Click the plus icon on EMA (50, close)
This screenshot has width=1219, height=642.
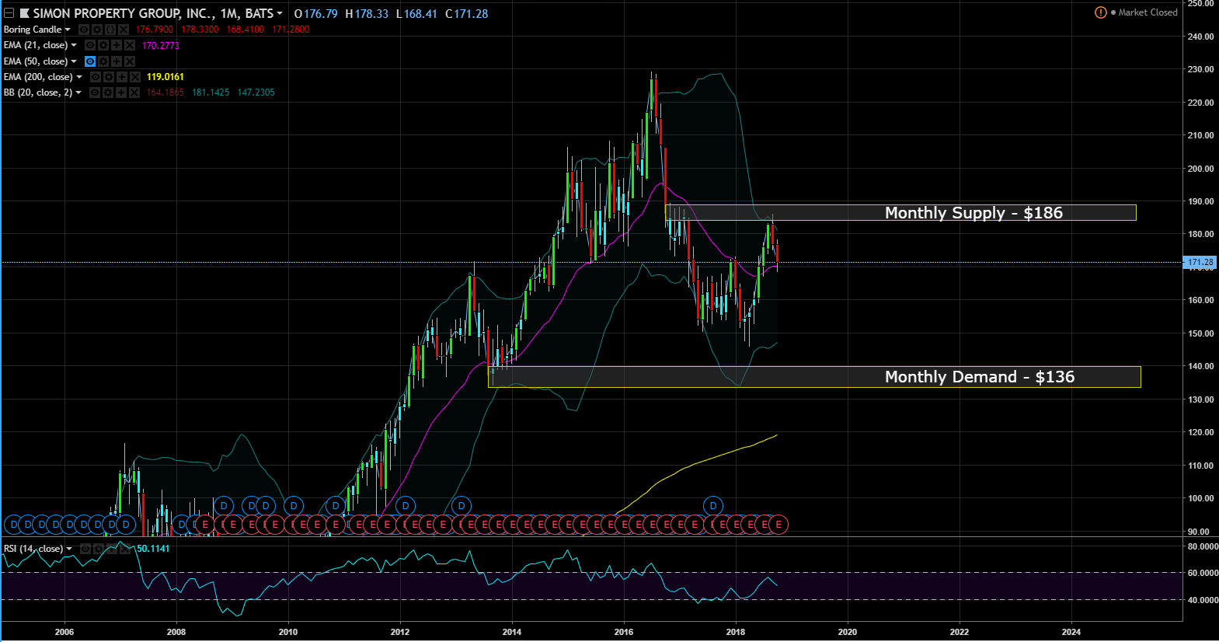coord(117,61)
